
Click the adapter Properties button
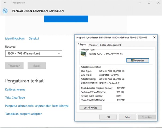click(138, 60)
